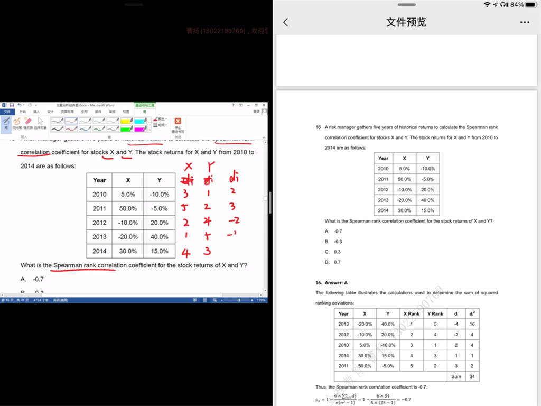The image size is (541, 406).
Task: Switch to the Mailings (邮件) tab
Action: coord(98,112)
